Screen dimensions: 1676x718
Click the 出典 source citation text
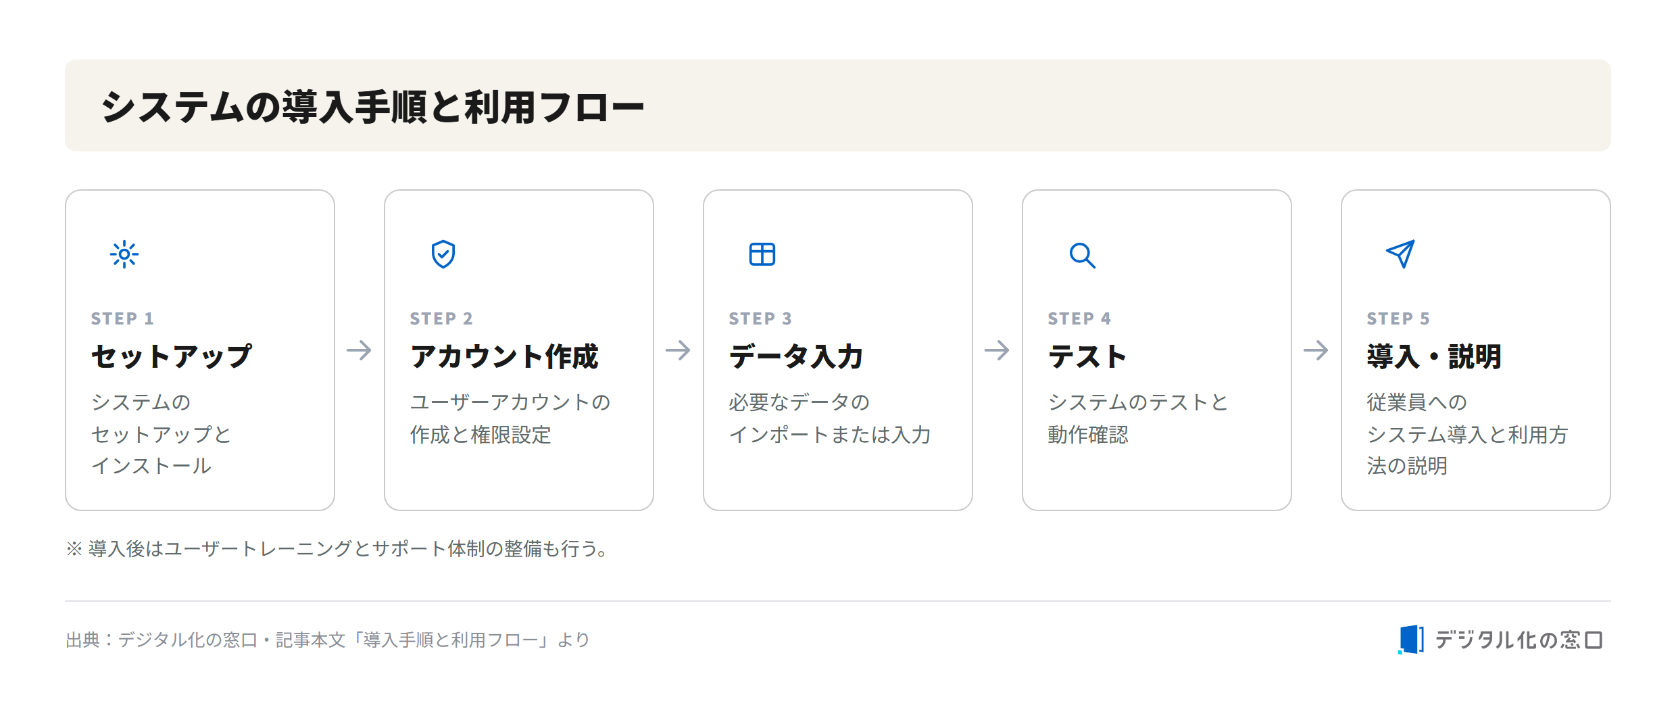328,640
